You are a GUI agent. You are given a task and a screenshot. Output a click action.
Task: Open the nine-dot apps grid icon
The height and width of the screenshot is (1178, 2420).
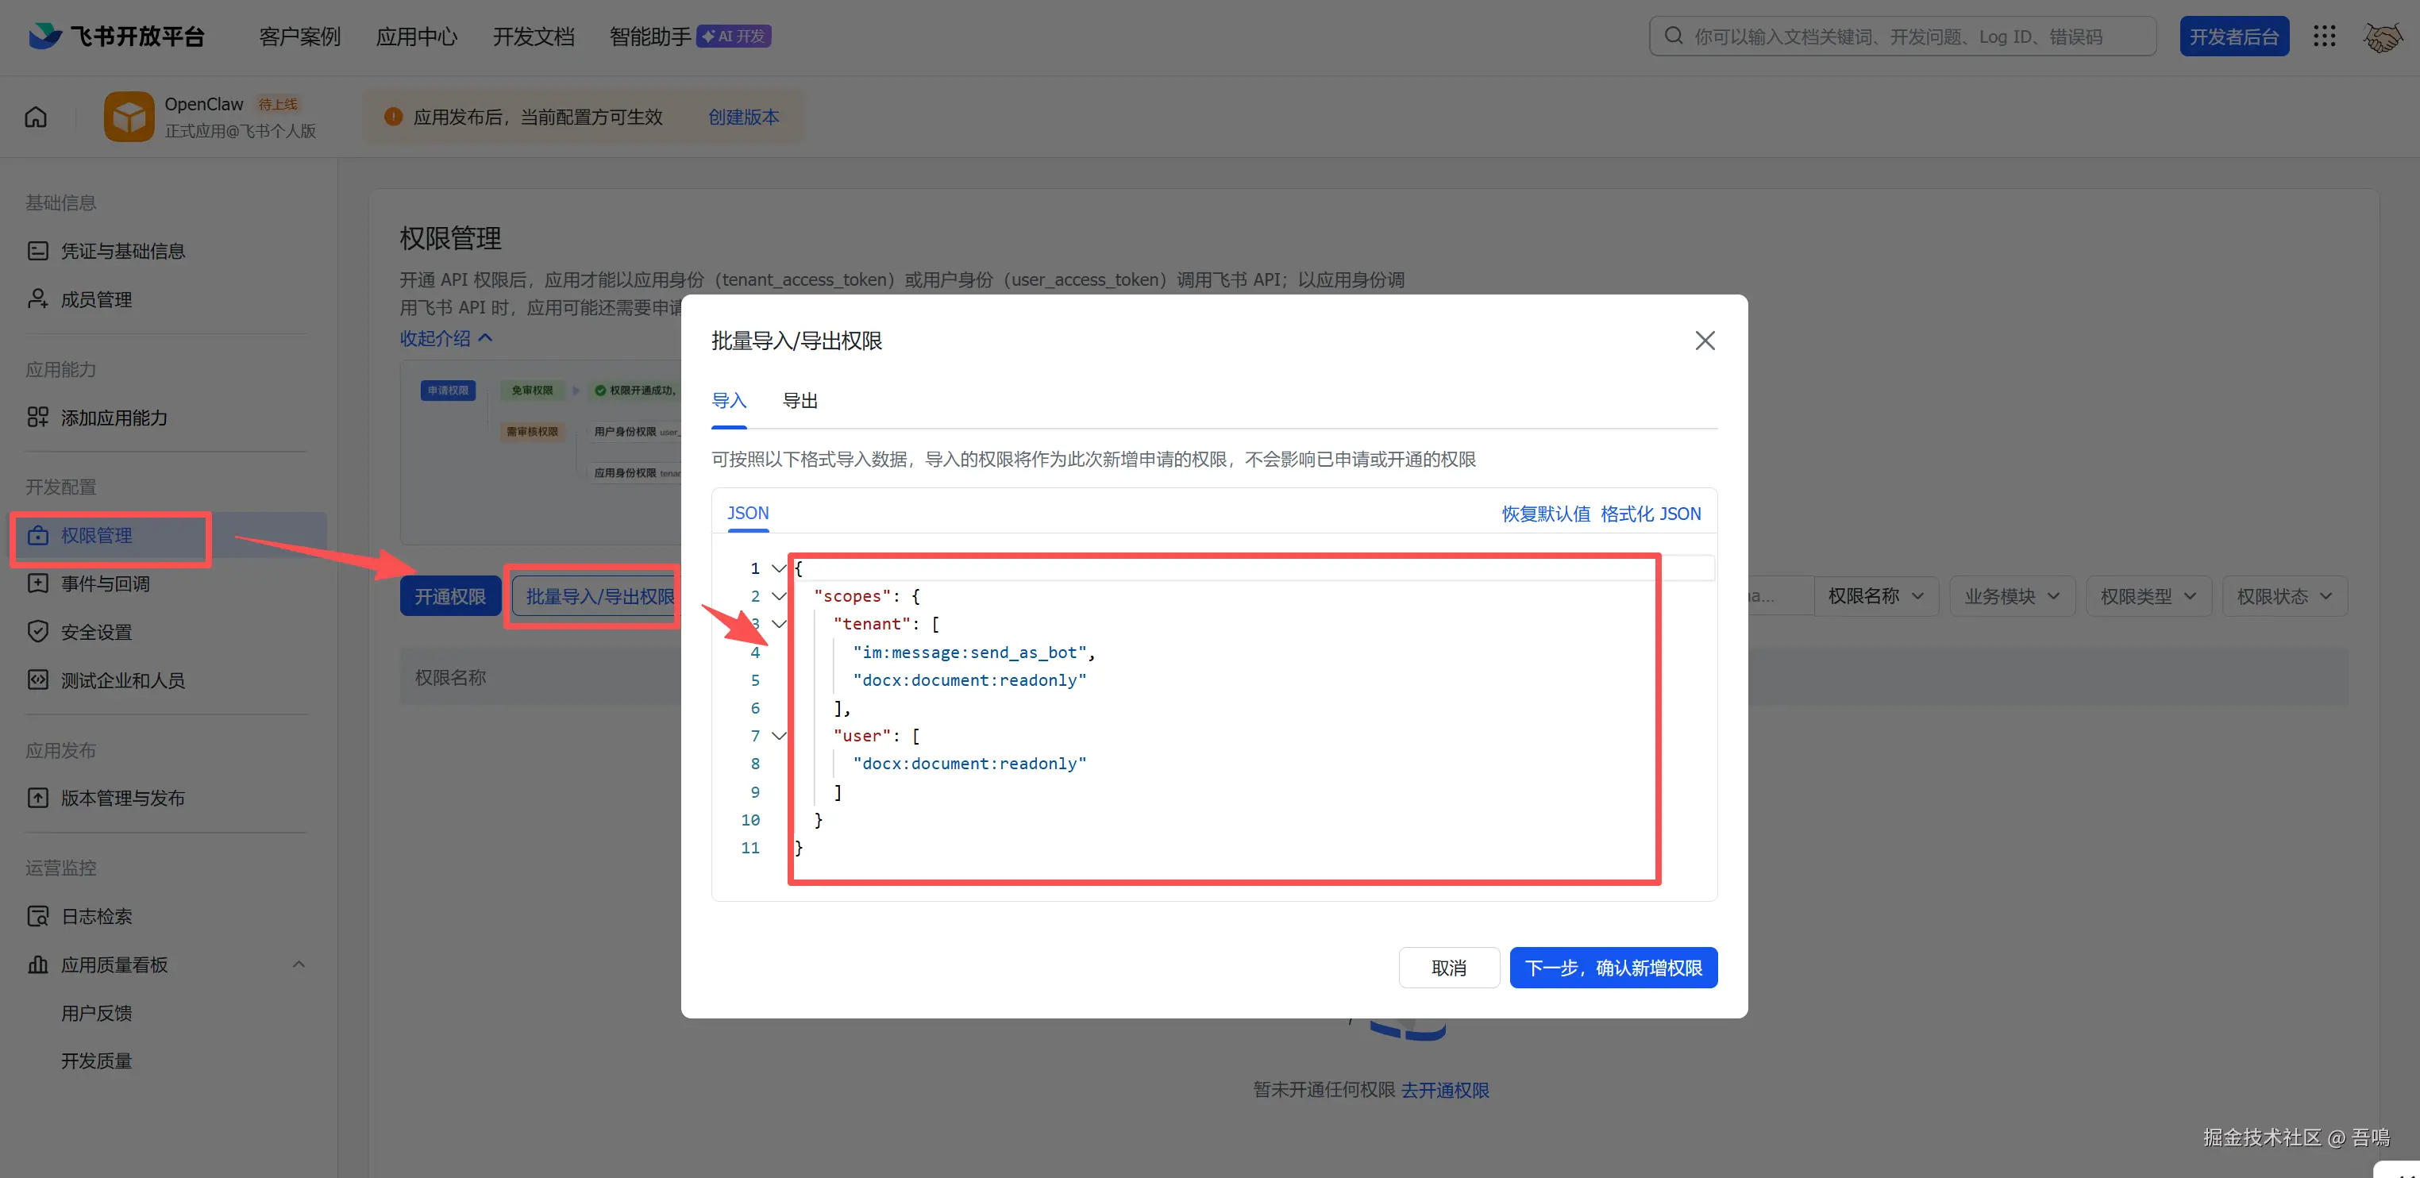(x=2324, y=37)
